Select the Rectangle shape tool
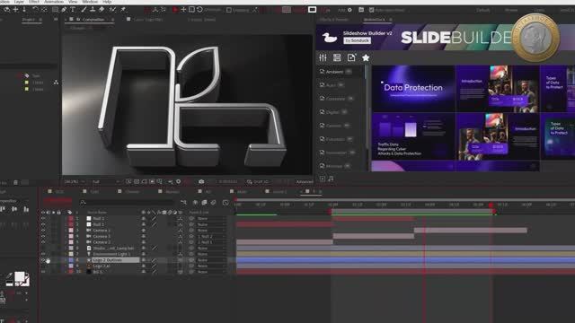This screenshot has width=575, height=323. coord(55,10)
